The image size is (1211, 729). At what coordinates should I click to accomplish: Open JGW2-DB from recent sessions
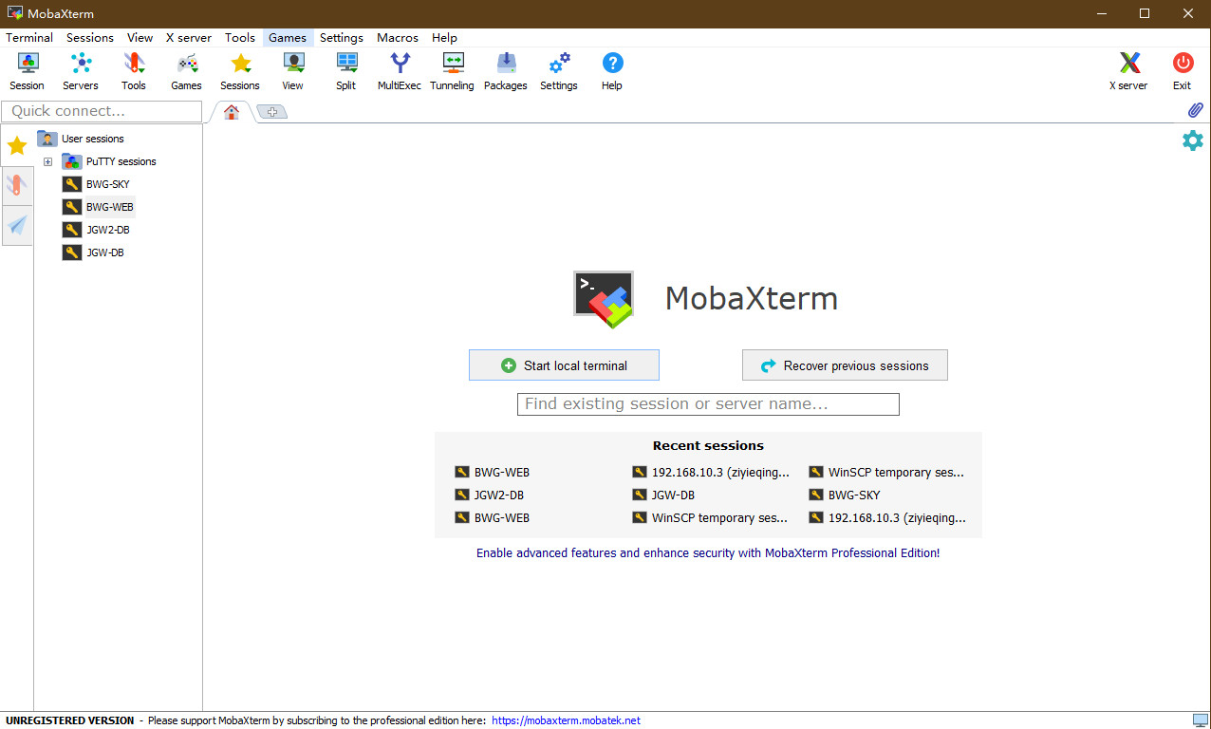(x=490, y=495)
